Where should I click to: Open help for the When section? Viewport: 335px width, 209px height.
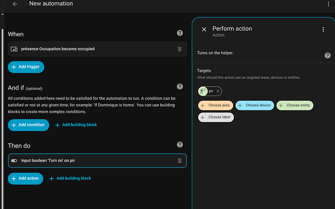tap(180, 33)
